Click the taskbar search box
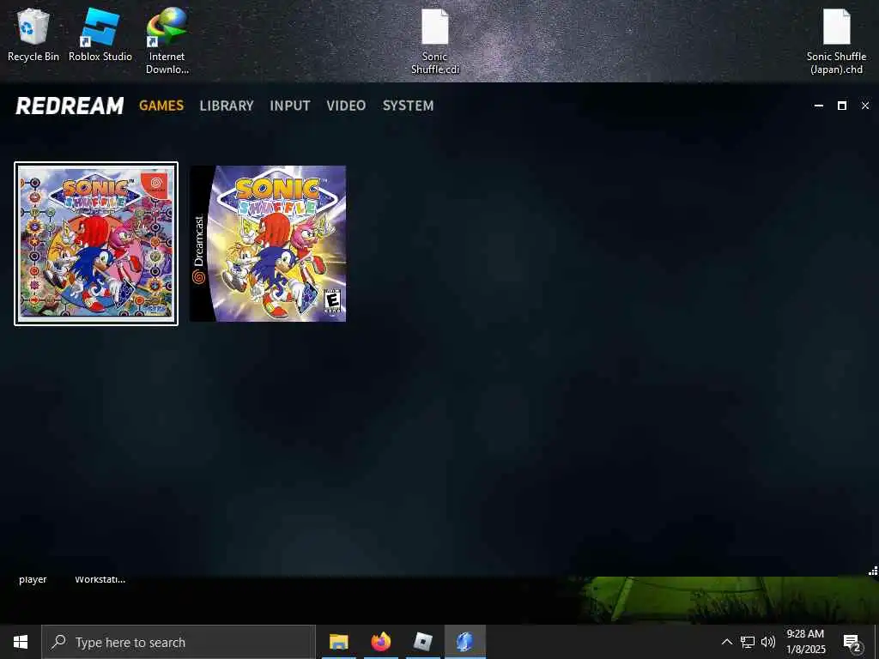Screen dimensions: 879x659 tap(179, 642)
